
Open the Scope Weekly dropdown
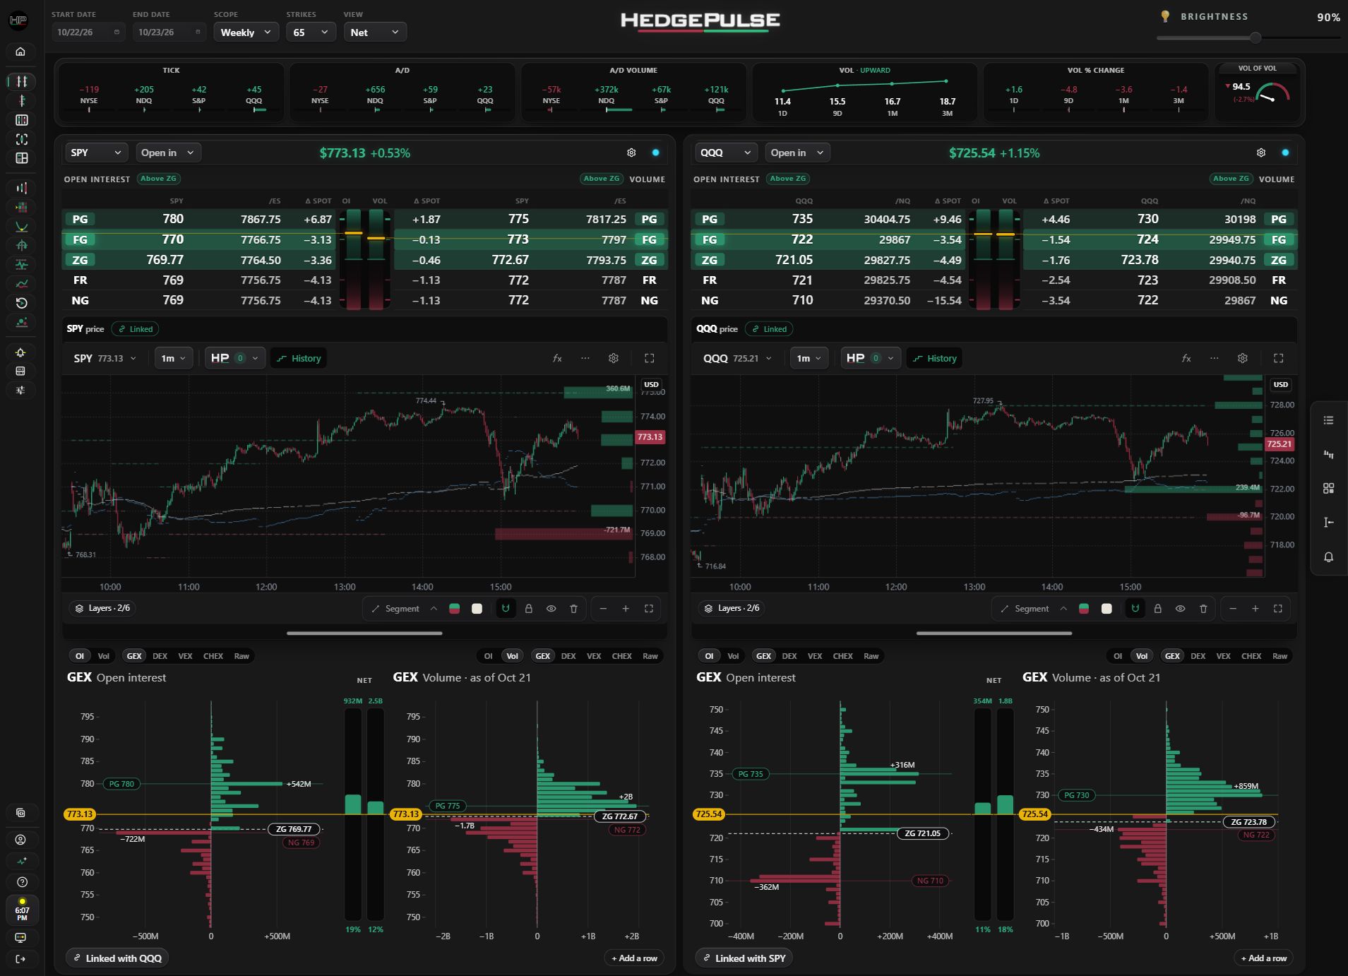[x=246, y=32]
